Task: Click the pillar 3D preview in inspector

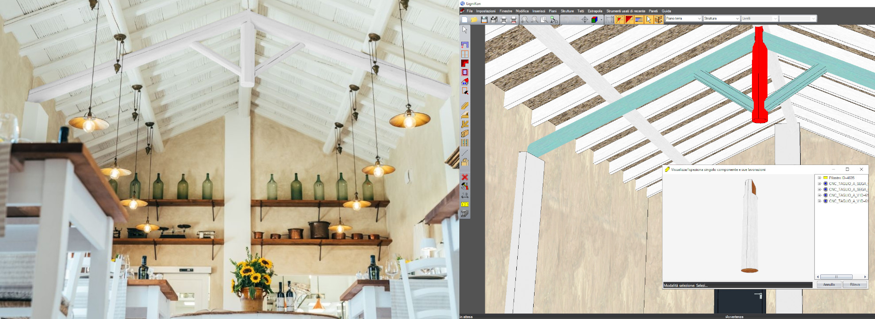Action: coord(750,226)
